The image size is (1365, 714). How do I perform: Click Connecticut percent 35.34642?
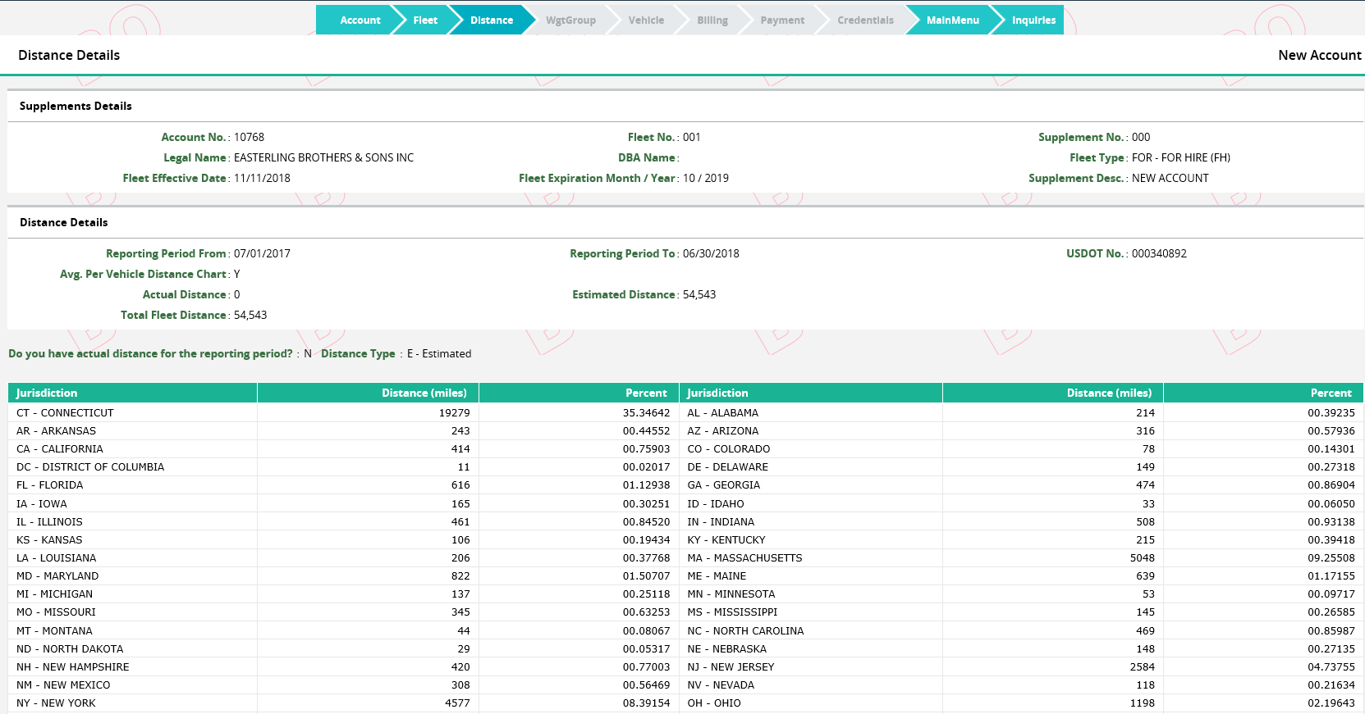tap(646, 412)
